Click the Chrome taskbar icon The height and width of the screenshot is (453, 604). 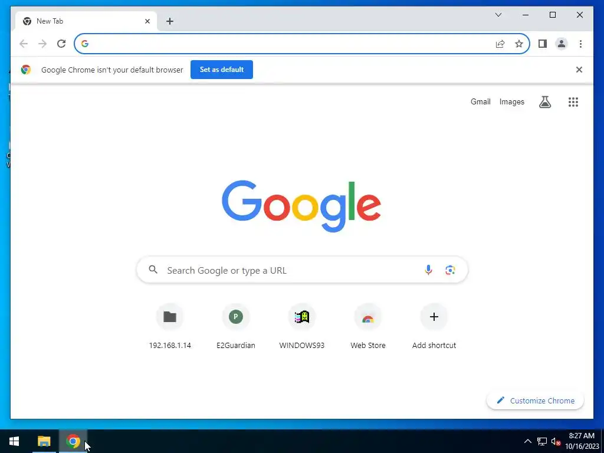(73, 441)
